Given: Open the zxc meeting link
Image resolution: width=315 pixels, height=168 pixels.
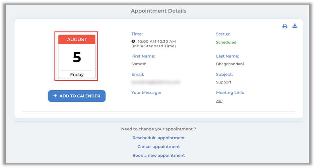Looking at the screenshot, I should pos(219,101).
